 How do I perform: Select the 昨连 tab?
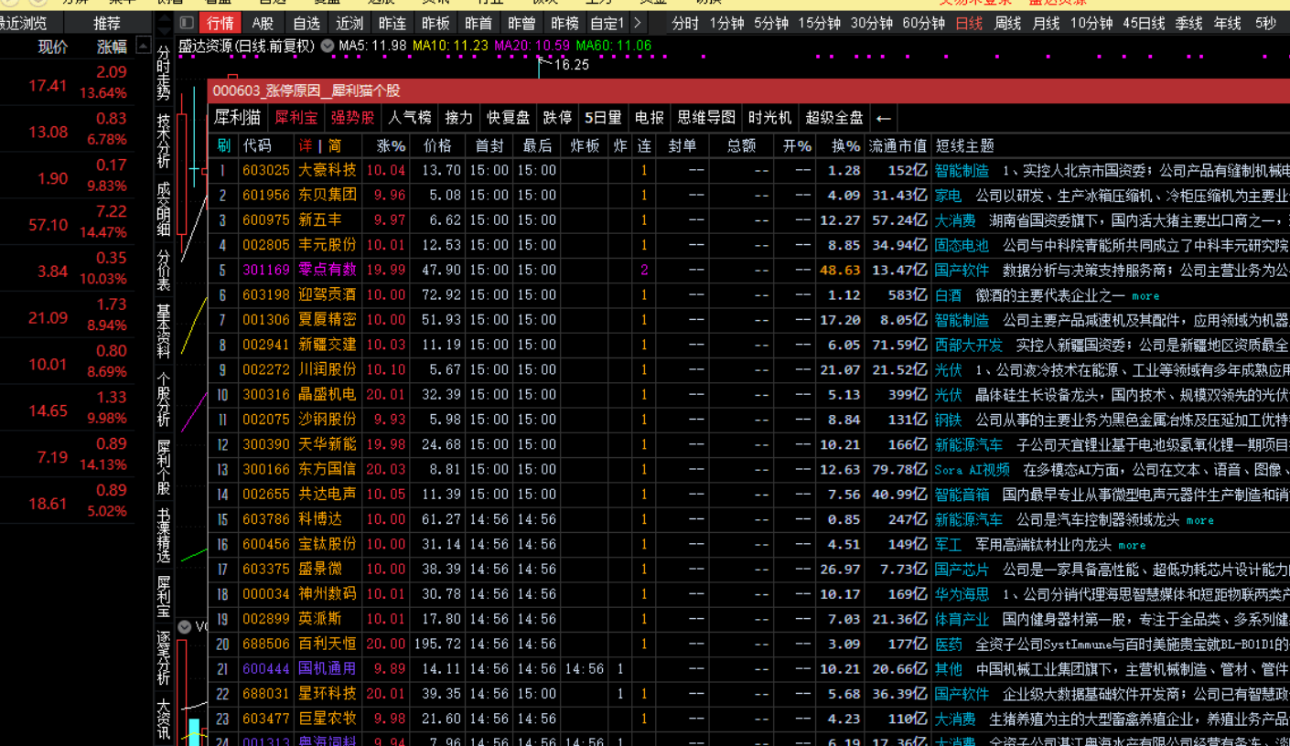[392, 23]
